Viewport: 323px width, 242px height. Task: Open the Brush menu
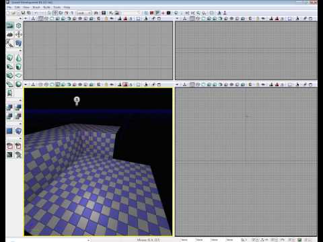36,7
